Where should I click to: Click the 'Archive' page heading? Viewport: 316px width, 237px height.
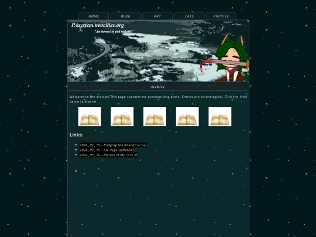(157, 87)
